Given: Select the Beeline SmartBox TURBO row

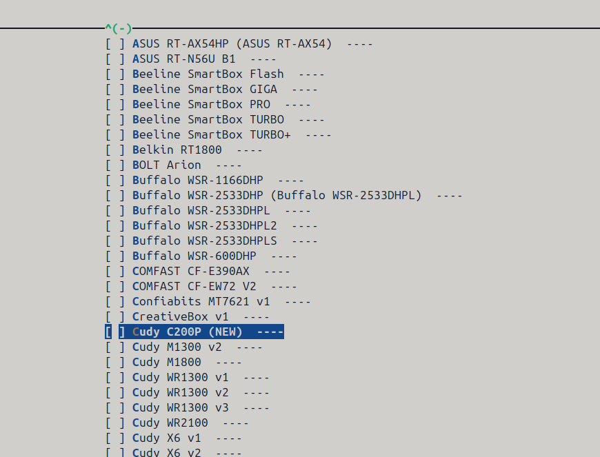Looking at the screenshot, I should [214, 120].
